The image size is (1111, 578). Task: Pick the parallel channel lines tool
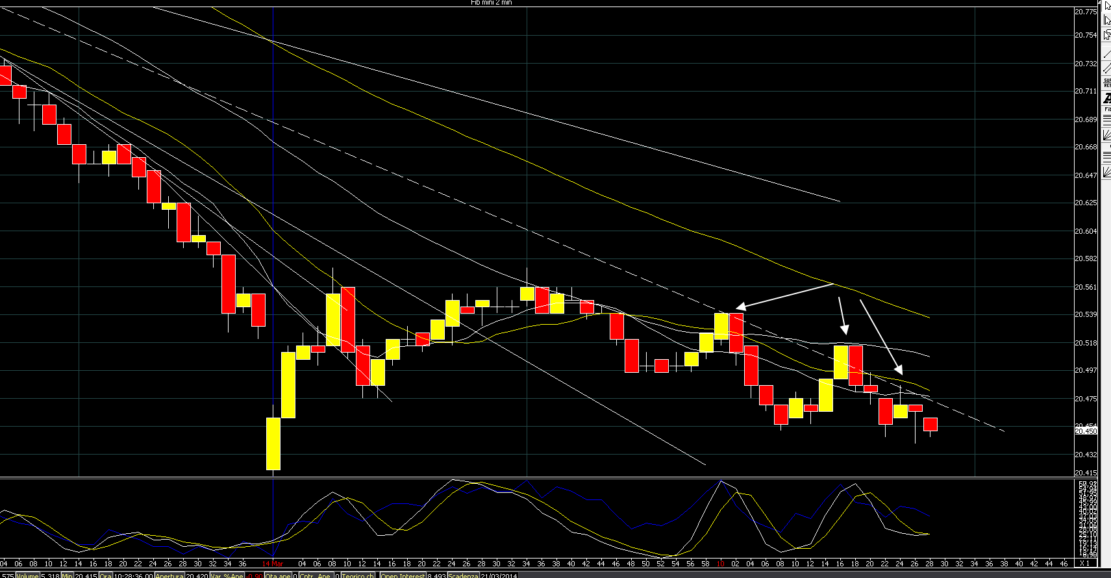[x=1106, y=68]
